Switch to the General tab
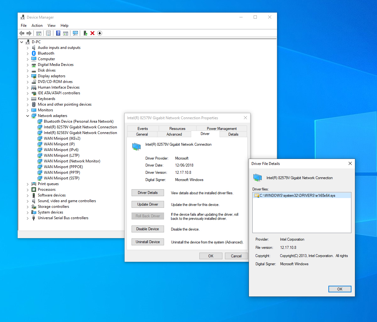This screenshot has height=322, width=377. click(x=142, y=134)
